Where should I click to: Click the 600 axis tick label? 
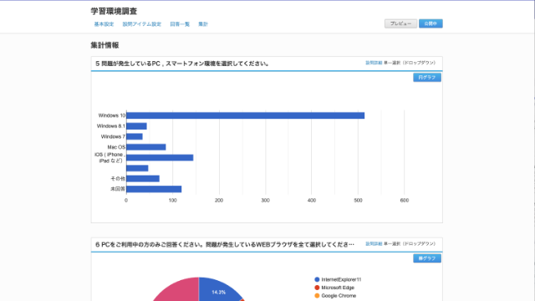[x=405, y=201]
